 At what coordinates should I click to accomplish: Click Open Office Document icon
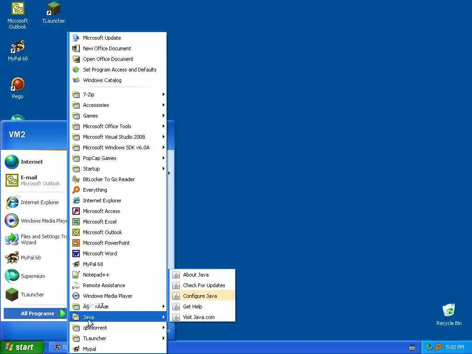point(76,59)
